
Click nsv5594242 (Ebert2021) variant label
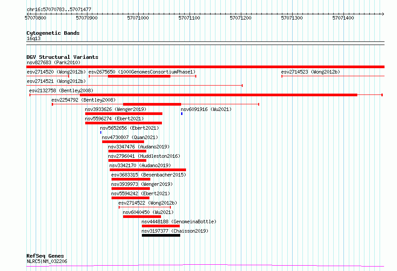click(x=141, y=193)
